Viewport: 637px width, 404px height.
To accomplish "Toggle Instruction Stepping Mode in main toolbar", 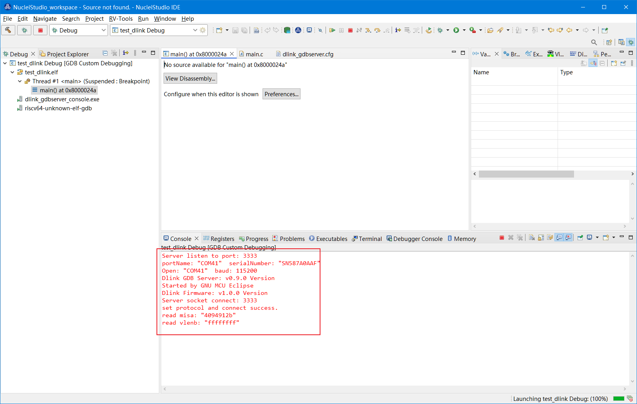I will (398, 30).
